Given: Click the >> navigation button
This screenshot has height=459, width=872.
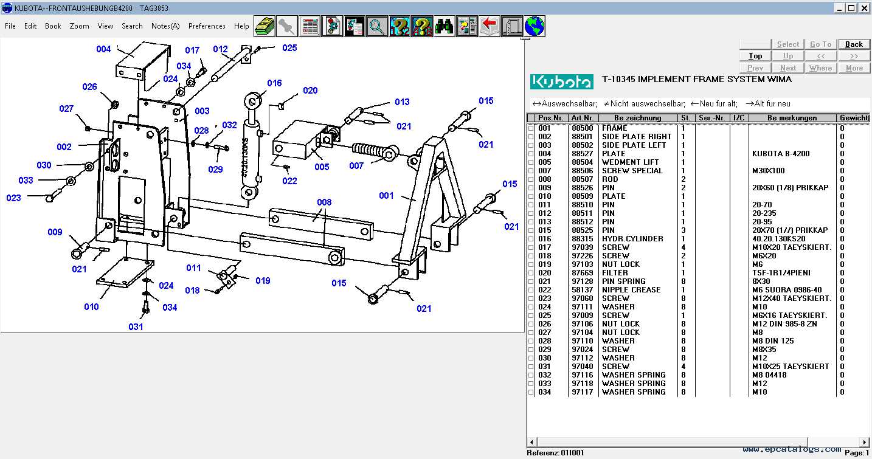Looking at the screenshot, I should pyautogui.click(x=854, y=55).
